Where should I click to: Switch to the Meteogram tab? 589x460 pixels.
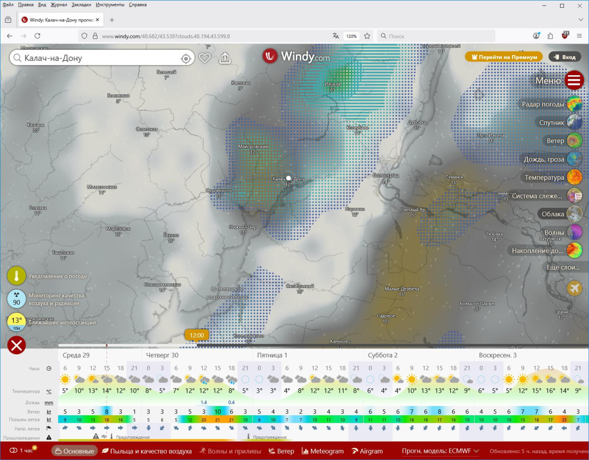322,451
